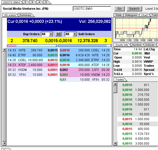Click the link icon between order filters
Screen dimensions: 158x150
tap(58, 34)
